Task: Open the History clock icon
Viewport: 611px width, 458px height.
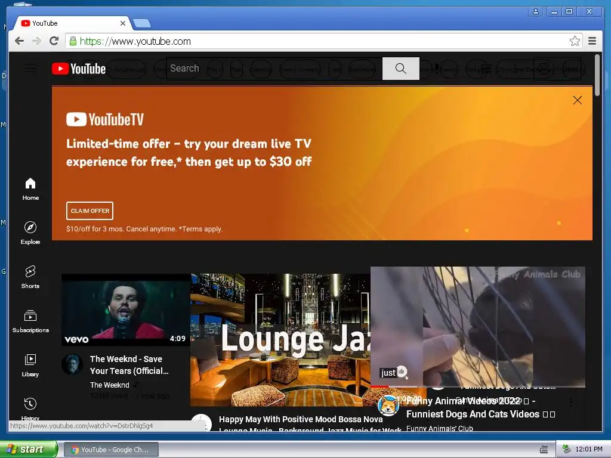Action: coord(30,404)
